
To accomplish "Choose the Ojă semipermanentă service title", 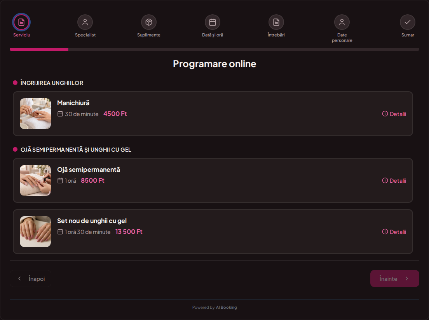I will pyautogui.click(x=89, y=170).
